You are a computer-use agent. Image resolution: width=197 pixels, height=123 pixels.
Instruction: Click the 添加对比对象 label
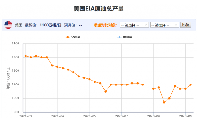click(105, 25)
